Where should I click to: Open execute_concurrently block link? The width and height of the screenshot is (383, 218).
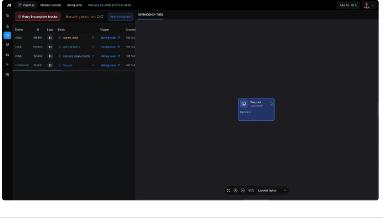[77, 56]
